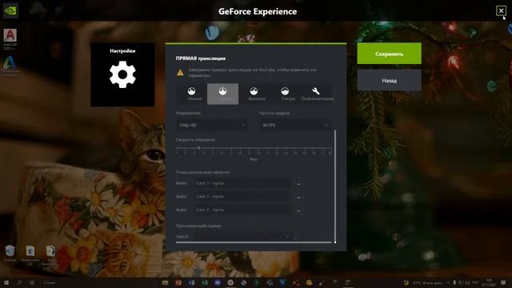Browse for the Слот 2 overlay file
512x288 pixels.
pyautogui.click(x=298, y=197)
